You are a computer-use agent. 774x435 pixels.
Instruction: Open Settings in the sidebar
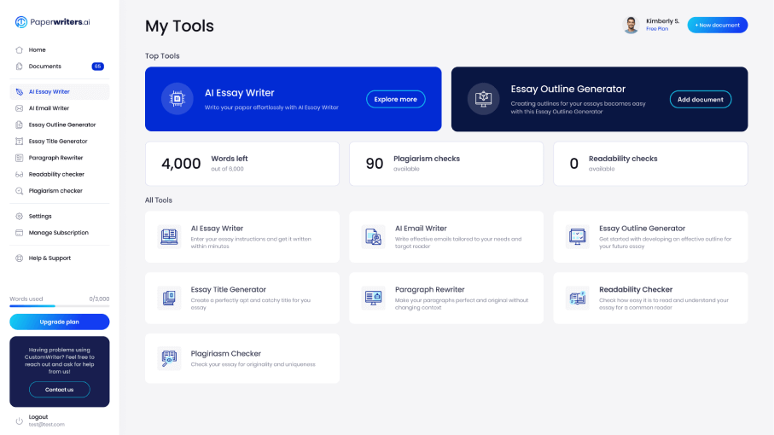59,216
